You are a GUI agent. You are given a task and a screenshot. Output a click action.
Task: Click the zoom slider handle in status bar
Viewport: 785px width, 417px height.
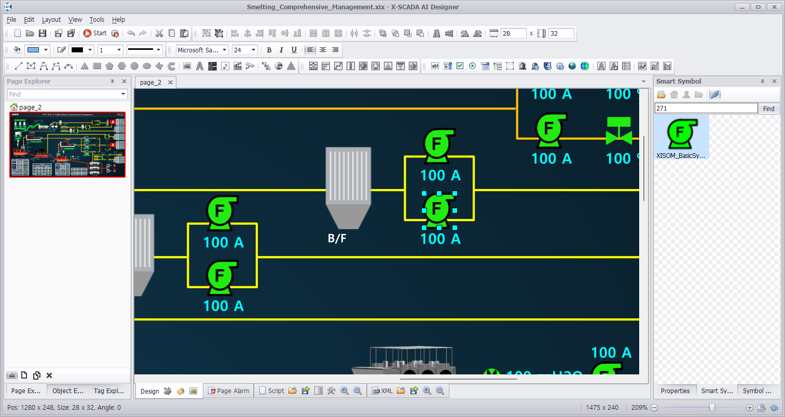(712, 408)
